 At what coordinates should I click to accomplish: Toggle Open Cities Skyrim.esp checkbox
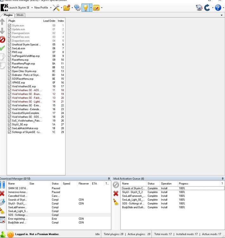pyautogui.click(x=10, y=71)
